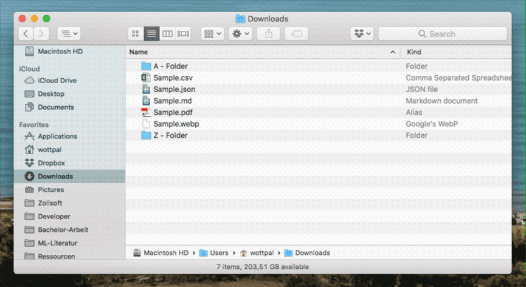The height and width of the screenshot is (287, 526).
Task: Select the file name Sample.pdf
Action: coord(173,112)
